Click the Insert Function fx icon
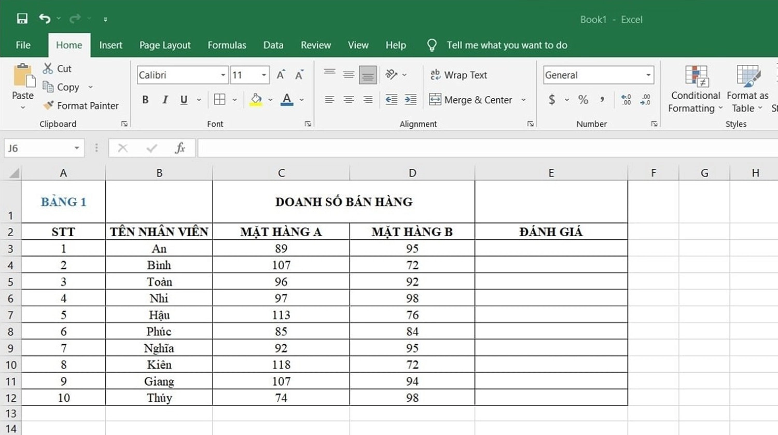Screen dimensions: 778x435 [x=180, y=148]
